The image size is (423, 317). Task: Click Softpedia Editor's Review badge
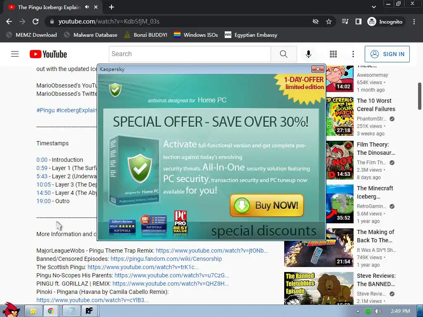122,227
